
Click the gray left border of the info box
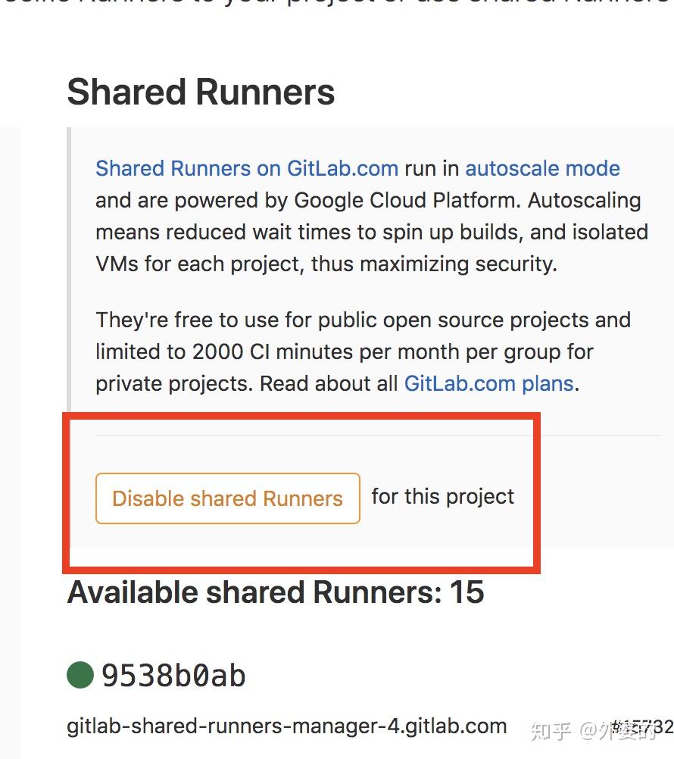(69, 265)
